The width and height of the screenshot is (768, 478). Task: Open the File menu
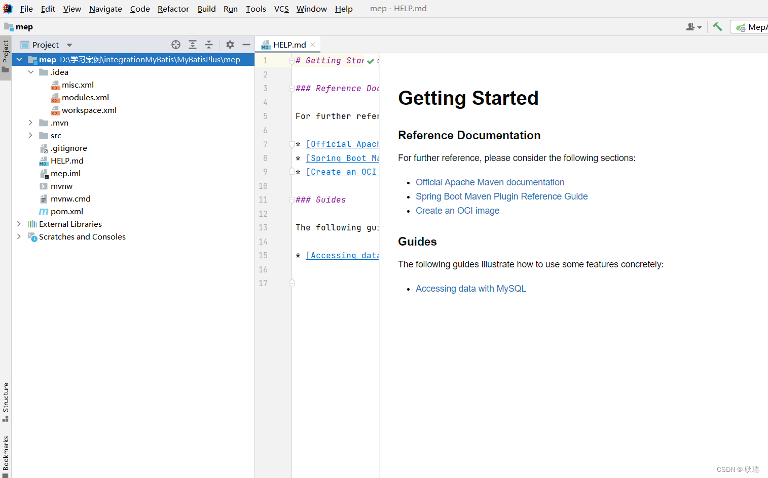tap(26, 9)
